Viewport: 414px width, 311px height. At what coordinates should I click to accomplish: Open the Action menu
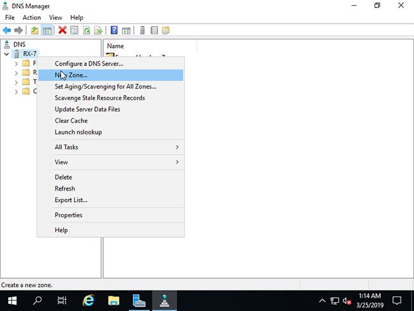(32, 18)
